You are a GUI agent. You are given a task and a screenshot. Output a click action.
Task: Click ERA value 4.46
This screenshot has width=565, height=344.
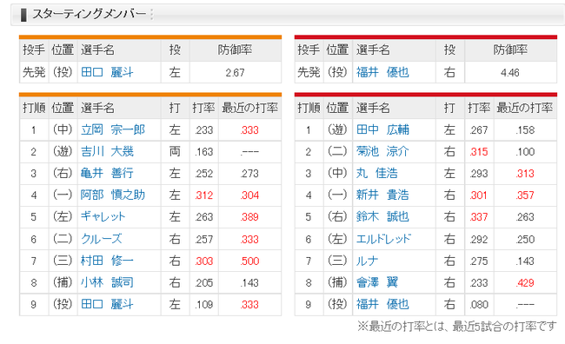tap(510, 73)
